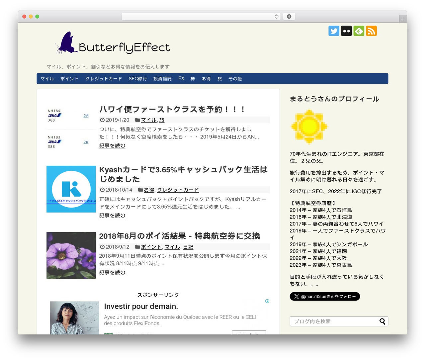Click the browser address bar
The width and height of the screenshot is (425, 360).
(201, 17)
